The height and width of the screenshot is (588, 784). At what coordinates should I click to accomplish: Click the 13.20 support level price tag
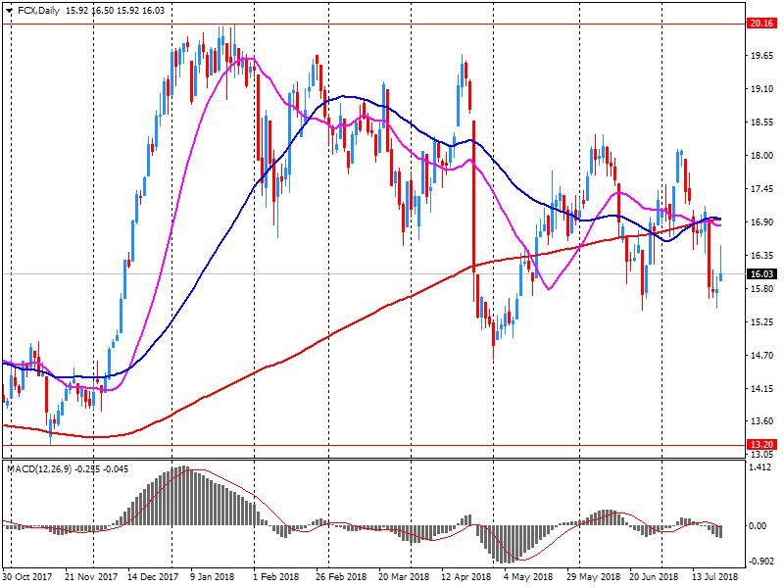pyautogui.click(x=761, y=445)
